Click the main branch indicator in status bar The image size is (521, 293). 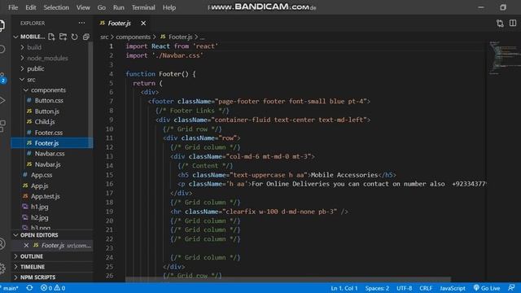(x=10, y=288)
